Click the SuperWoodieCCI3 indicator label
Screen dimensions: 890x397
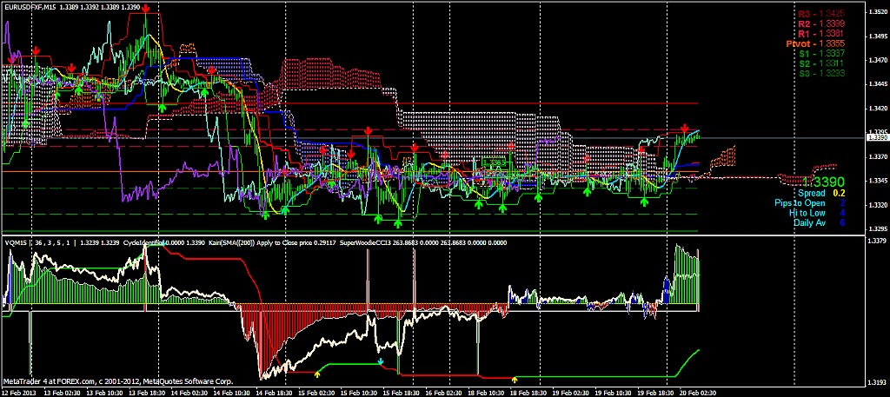pos(364,242)
